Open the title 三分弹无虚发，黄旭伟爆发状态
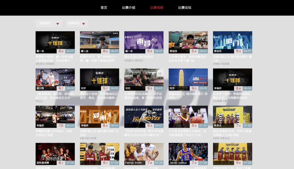Screen dimensions: 294x169 [x=187, y=58]
